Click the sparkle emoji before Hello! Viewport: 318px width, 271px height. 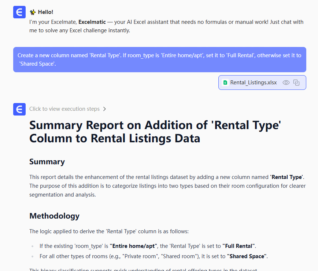[33, 12]
